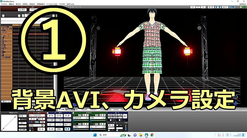Click the frame number field next to セット
247x138 pixels.
(198, 7)
